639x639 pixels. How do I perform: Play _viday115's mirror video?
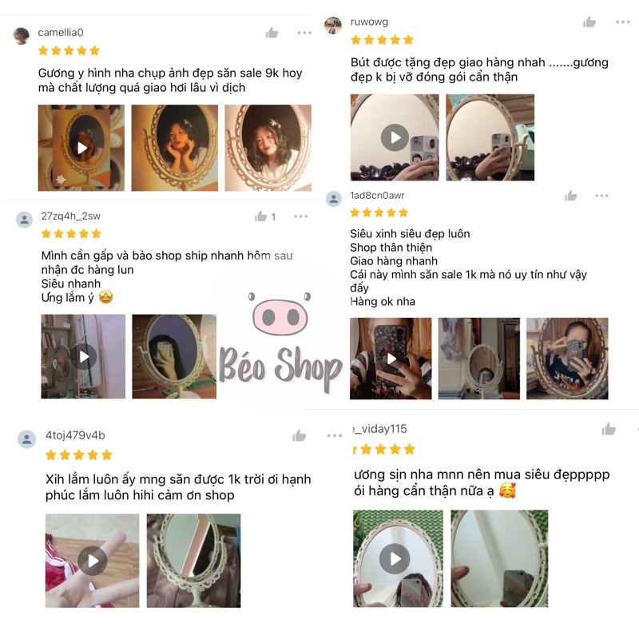pyautogui.click(x=395, y=558)
